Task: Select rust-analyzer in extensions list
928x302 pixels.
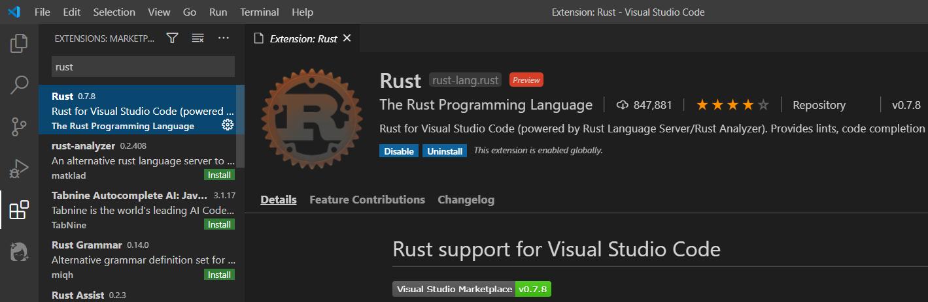Action: 141,159
